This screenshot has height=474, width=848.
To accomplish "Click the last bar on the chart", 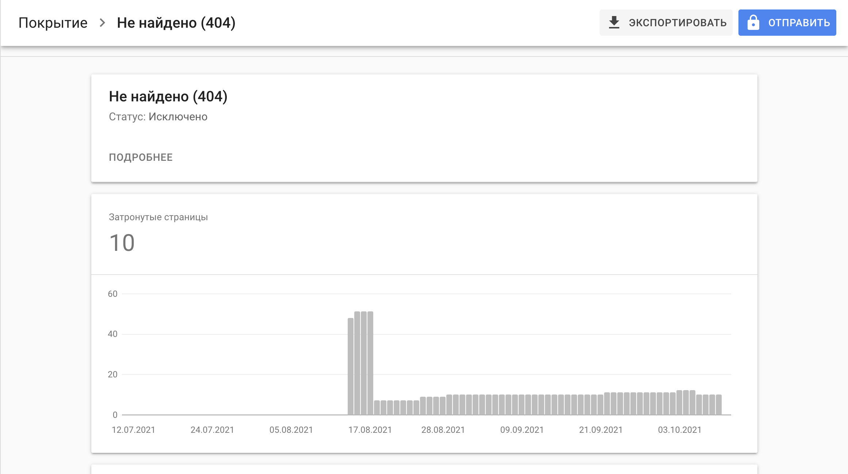I will [x=719, y=405].
